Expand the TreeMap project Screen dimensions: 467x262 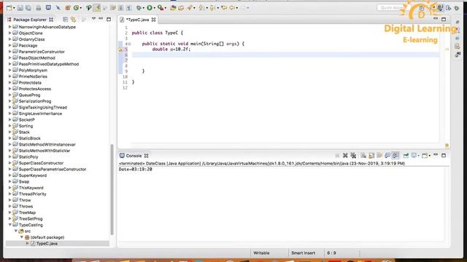[9, 213]
